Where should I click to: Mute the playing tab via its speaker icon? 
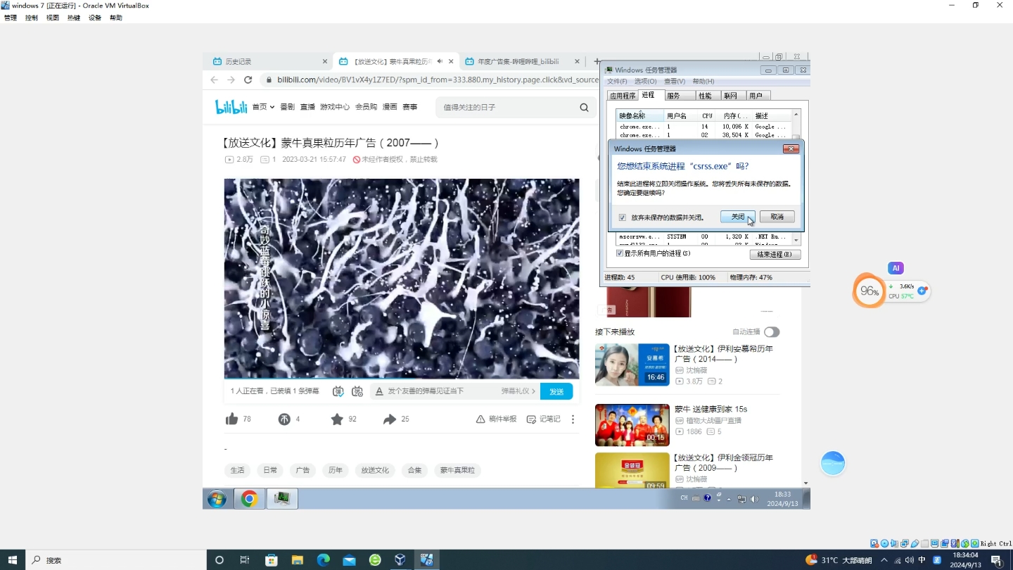tap(440, 61)
